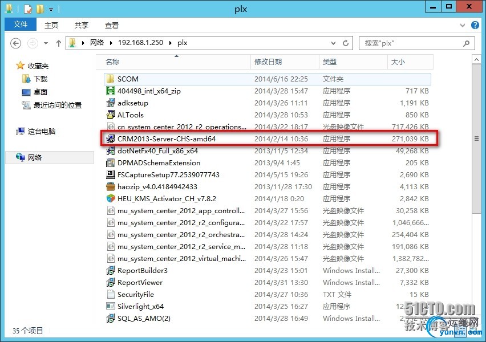
Task: Expand the breadcrumb arrow after 网络
Action: [x=111, y=43]
